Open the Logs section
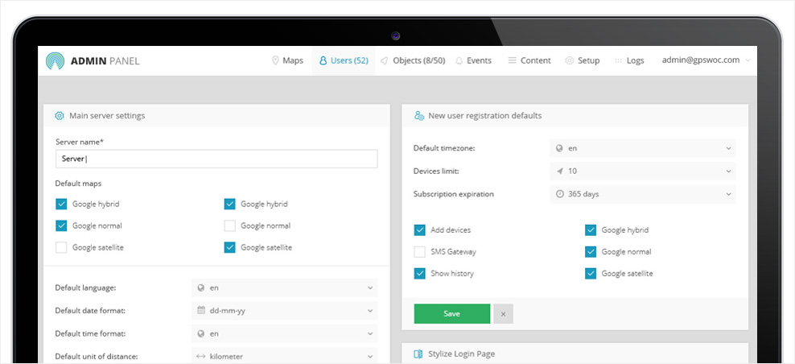The height and width of the screenshot is (364, 795). [629, 61]
